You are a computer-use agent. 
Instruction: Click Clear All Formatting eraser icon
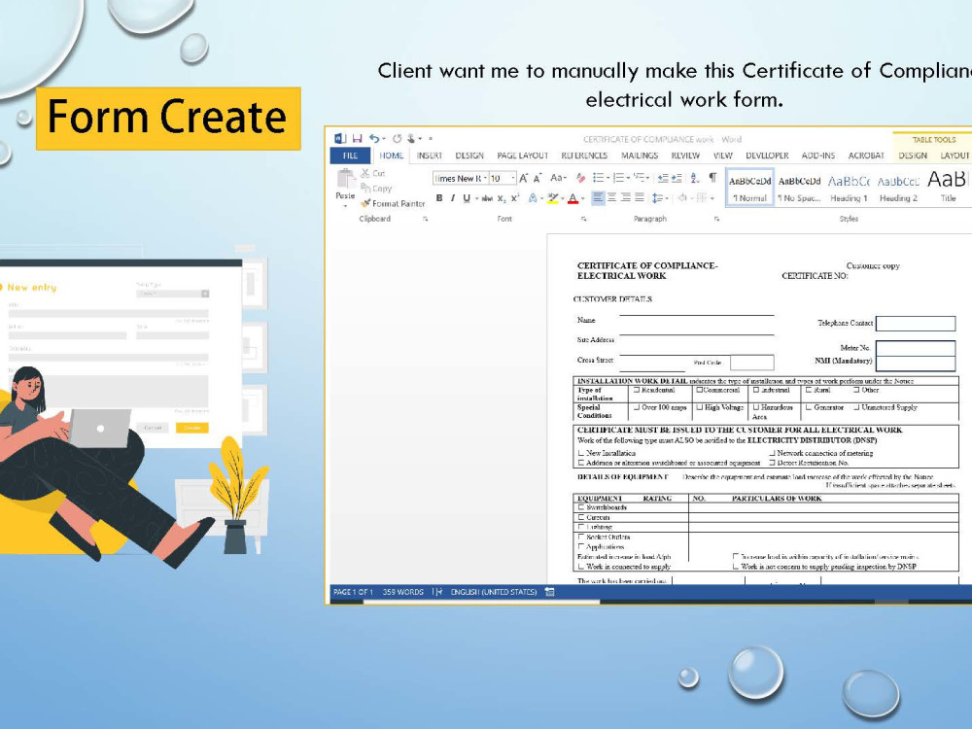(581, 178)
